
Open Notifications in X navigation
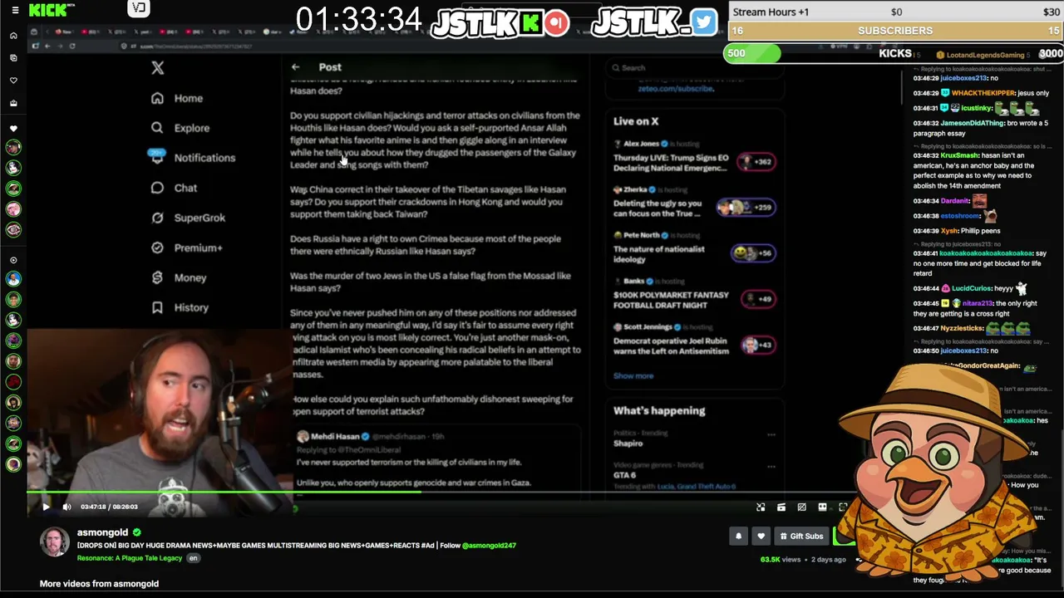pos(193,158)
